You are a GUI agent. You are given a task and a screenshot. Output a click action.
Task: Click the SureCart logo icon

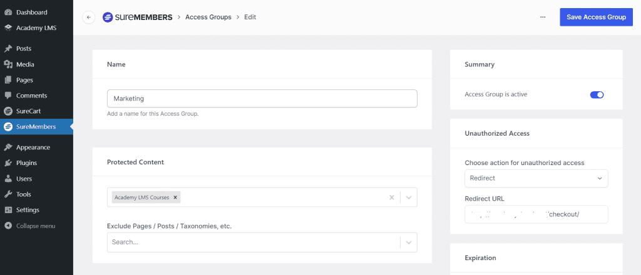[x=8, y=111]
